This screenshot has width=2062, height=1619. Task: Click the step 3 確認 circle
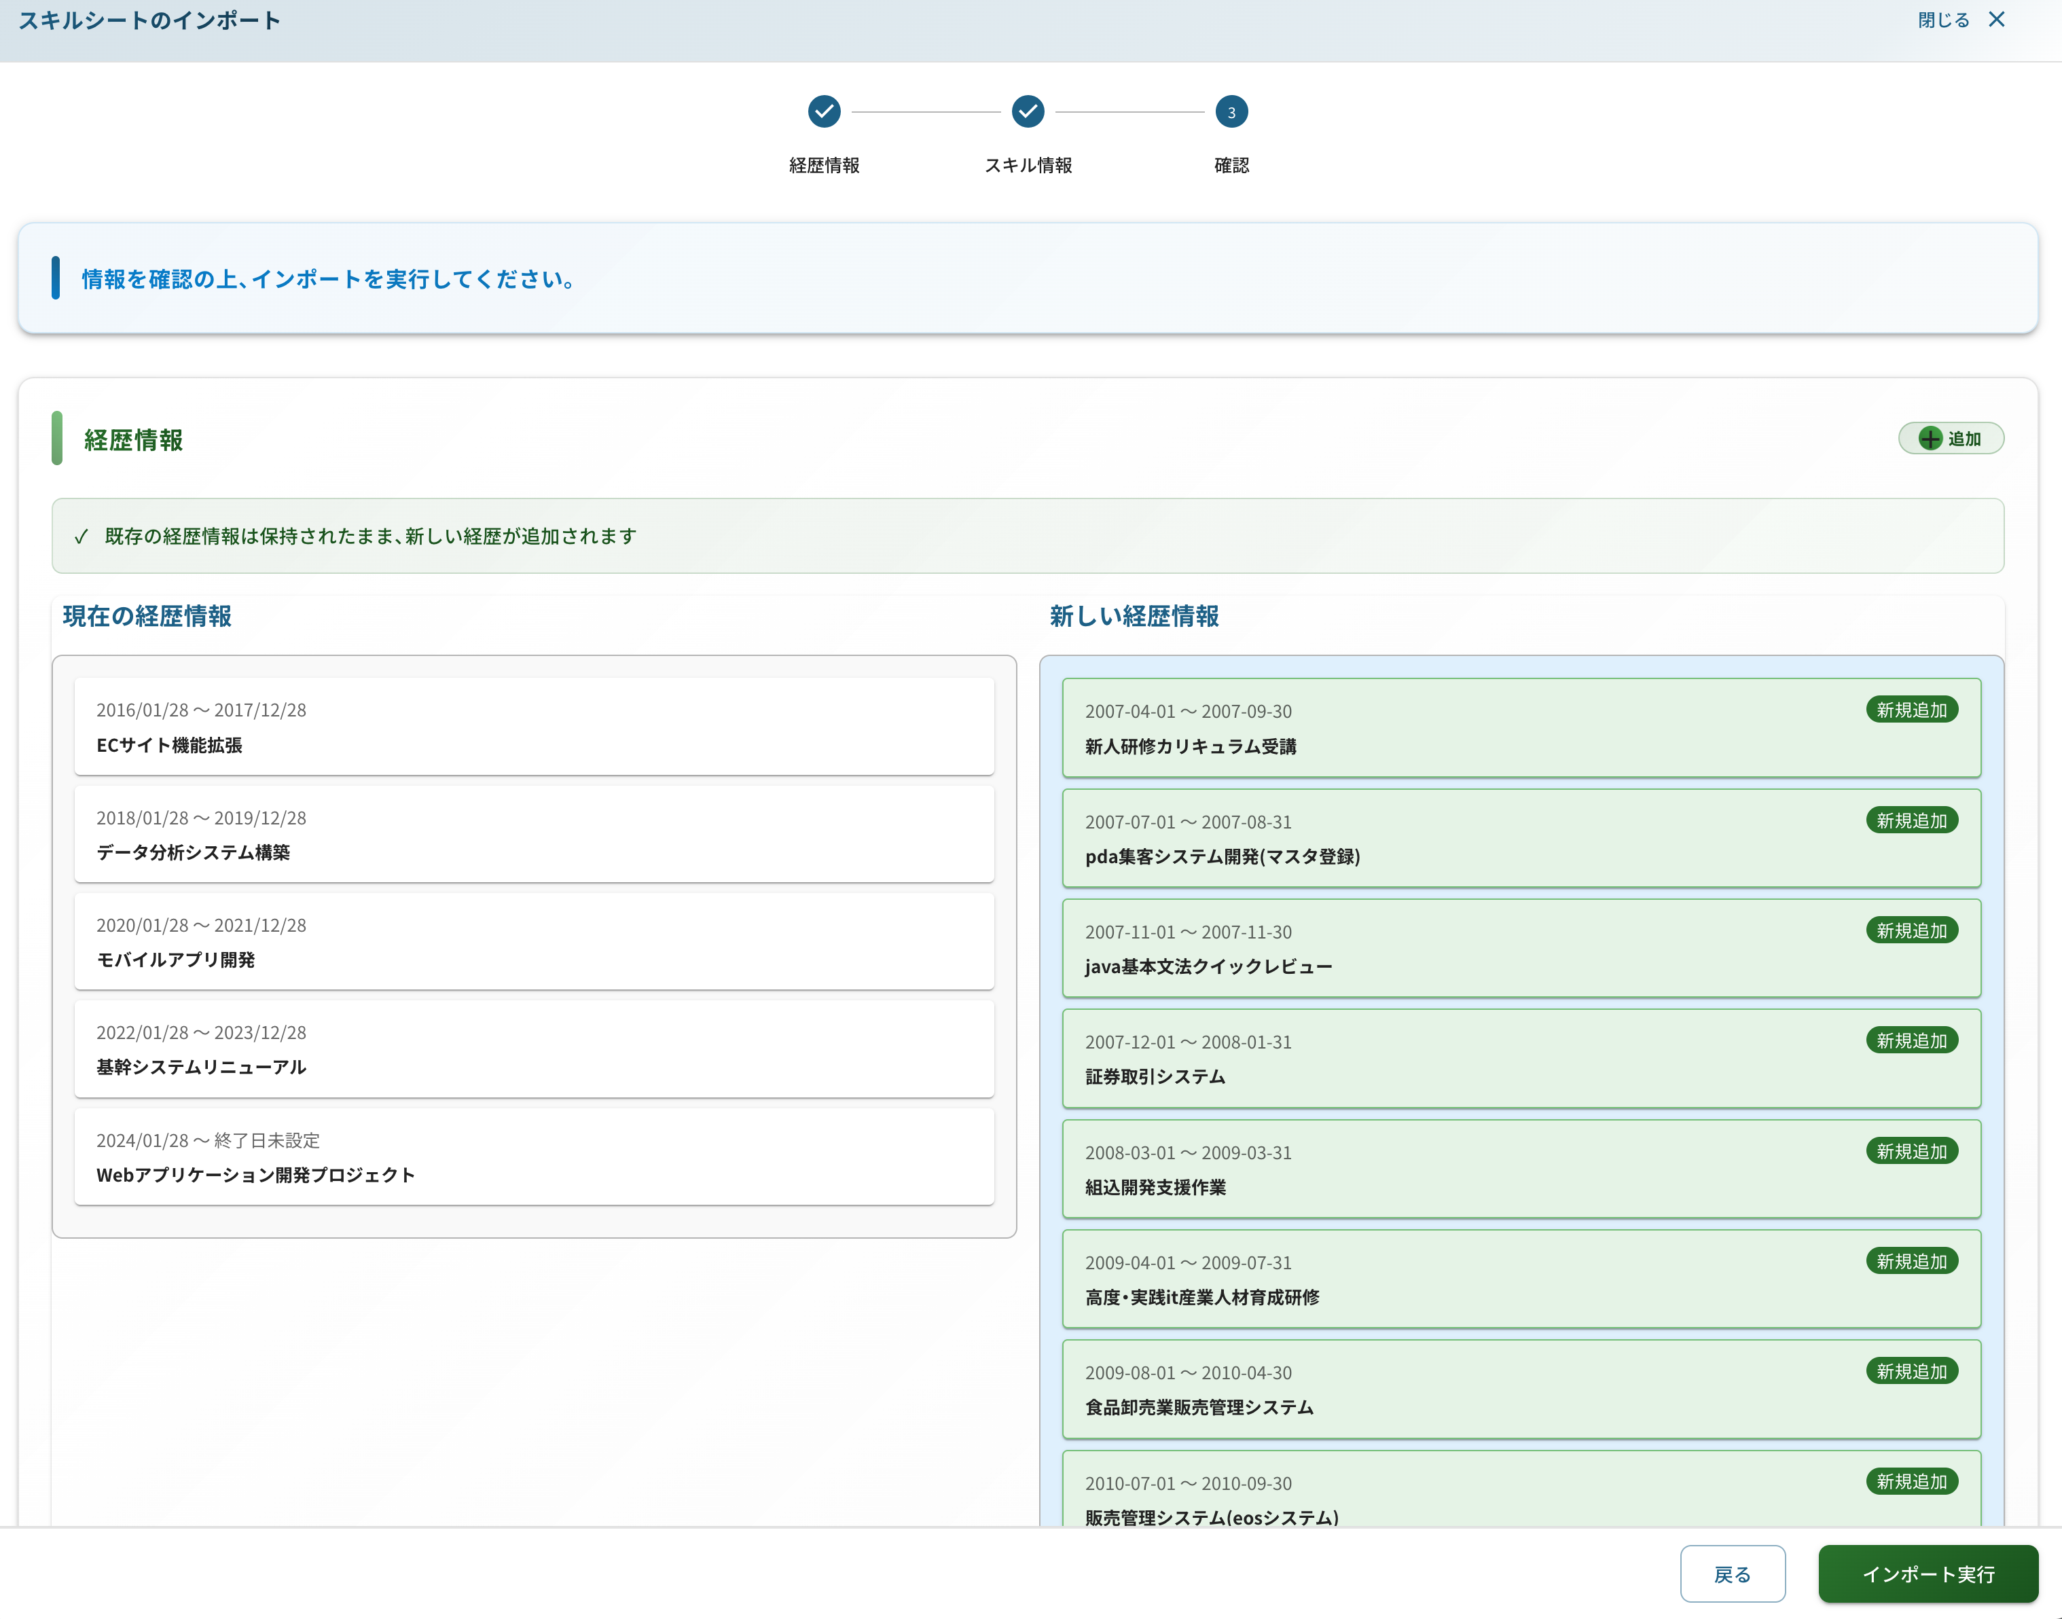tap(1231, 112)
